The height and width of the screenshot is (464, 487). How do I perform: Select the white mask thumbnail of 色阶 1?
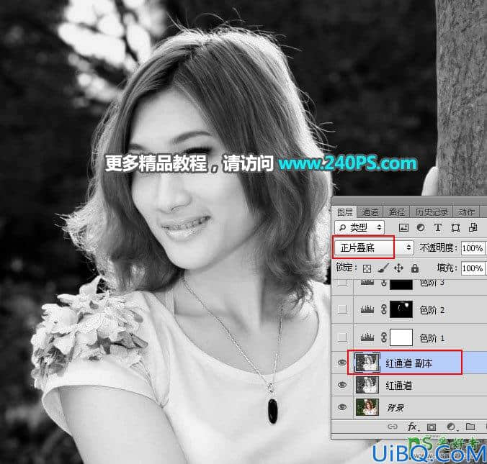click(x=401, y=337)
